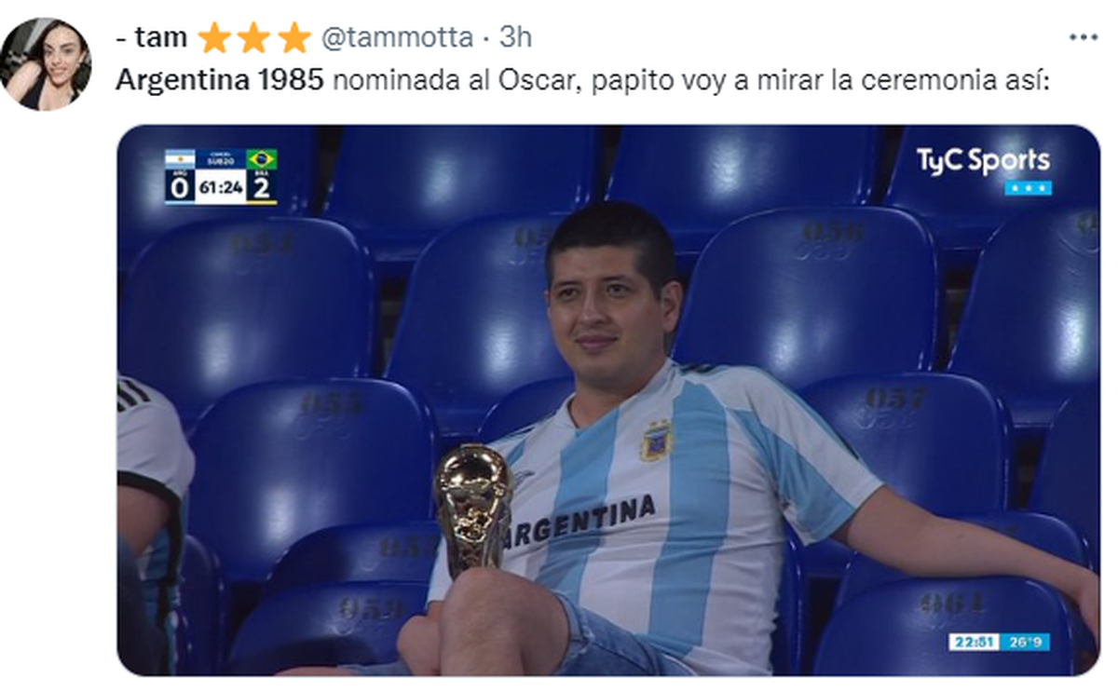The width and height of the screenshot is (1118, 692).
Task: Click the AFA crest on the jersey
Action: [x=656, y=441]
